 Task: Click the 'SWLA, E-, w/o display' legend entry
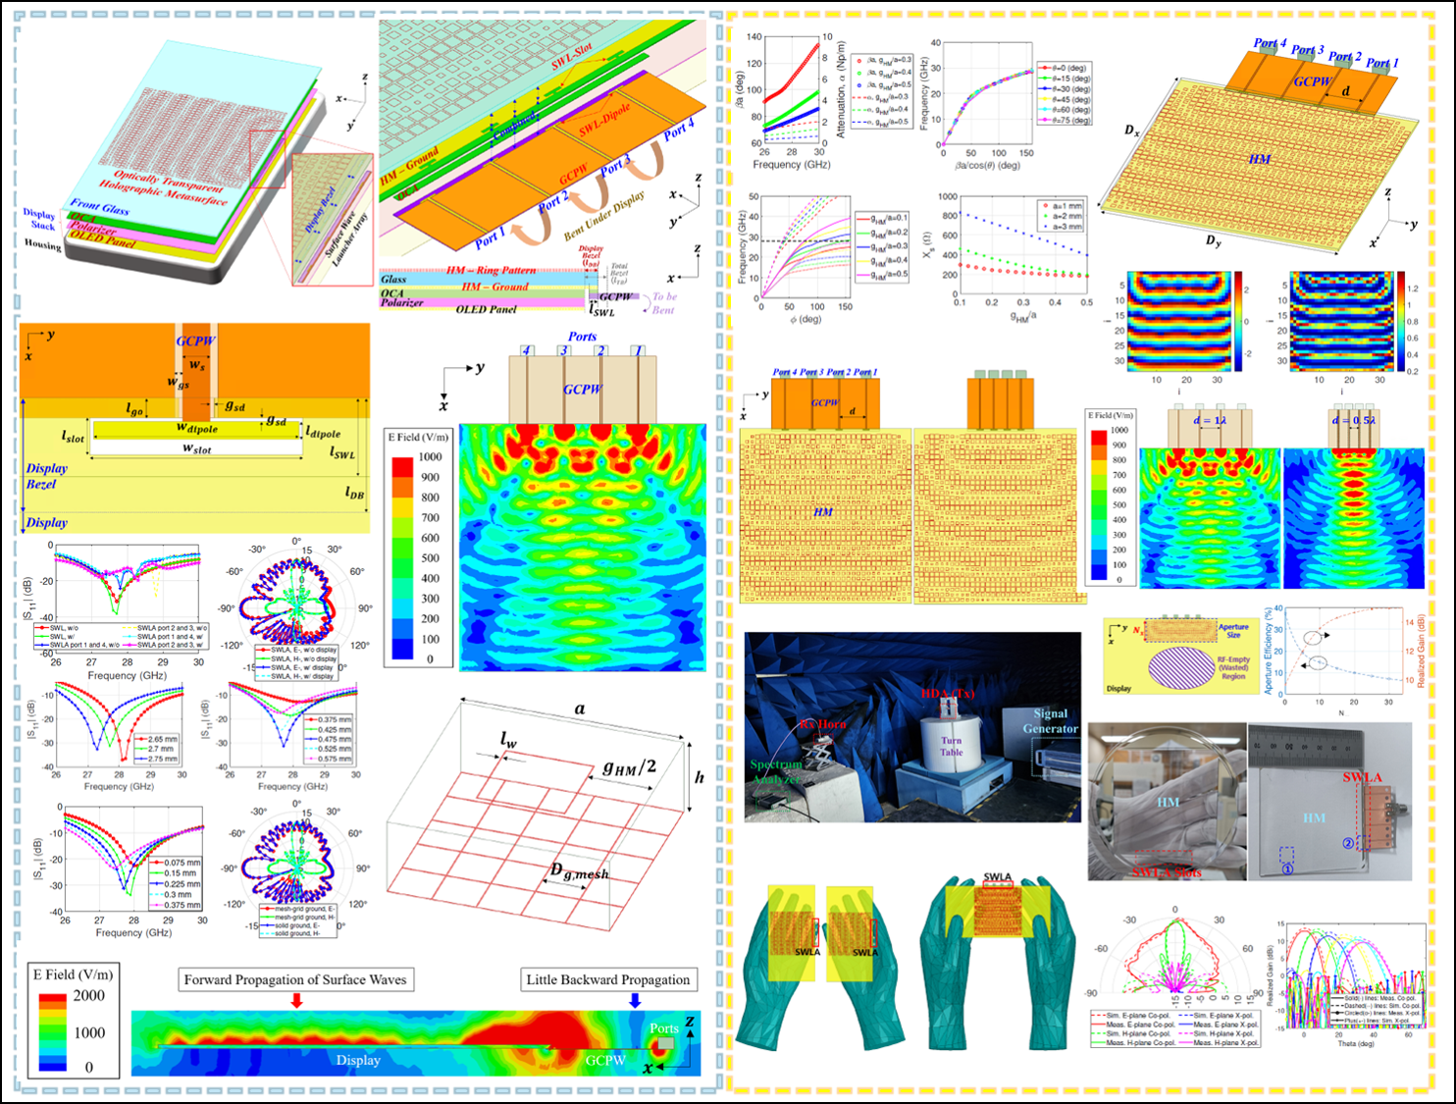click(297, 650)
